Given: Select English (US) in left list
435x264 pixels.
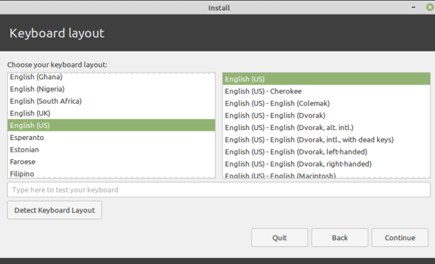Looking at the screenshot, I should point(30,125).
